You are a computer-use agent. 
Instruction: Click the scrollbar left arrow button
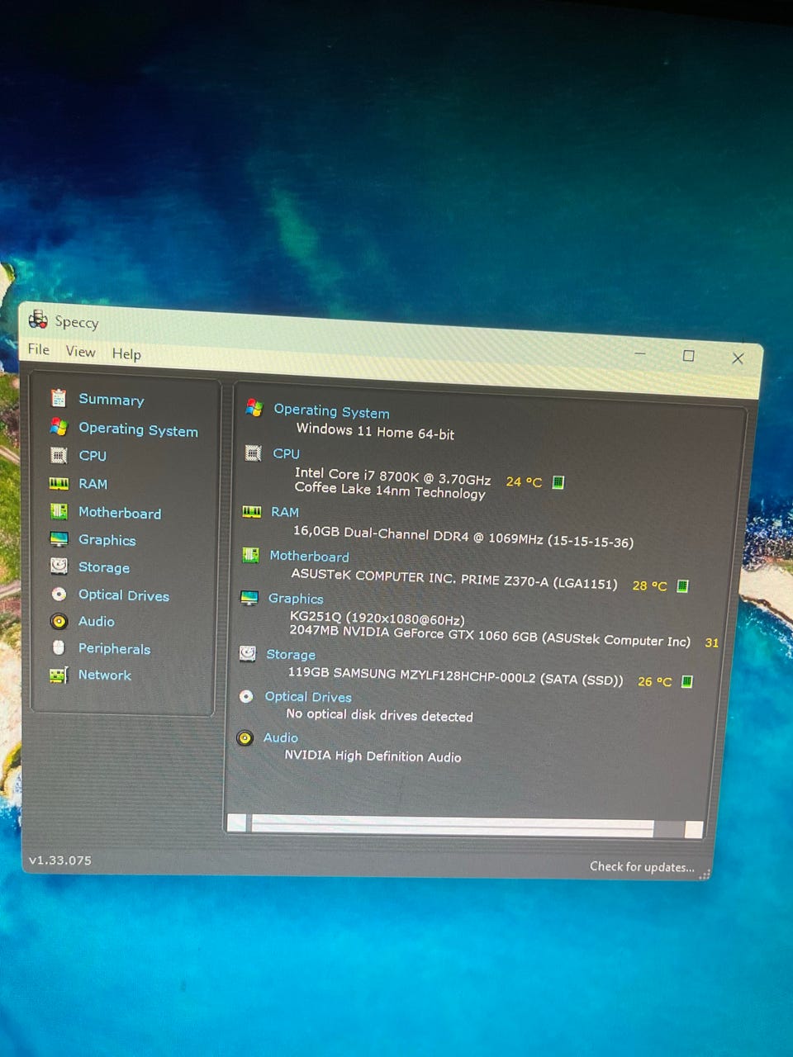tap(236, 822)
